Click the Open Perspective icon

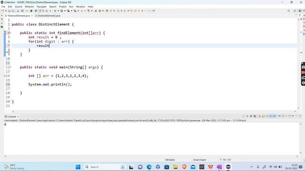point(295,11)
